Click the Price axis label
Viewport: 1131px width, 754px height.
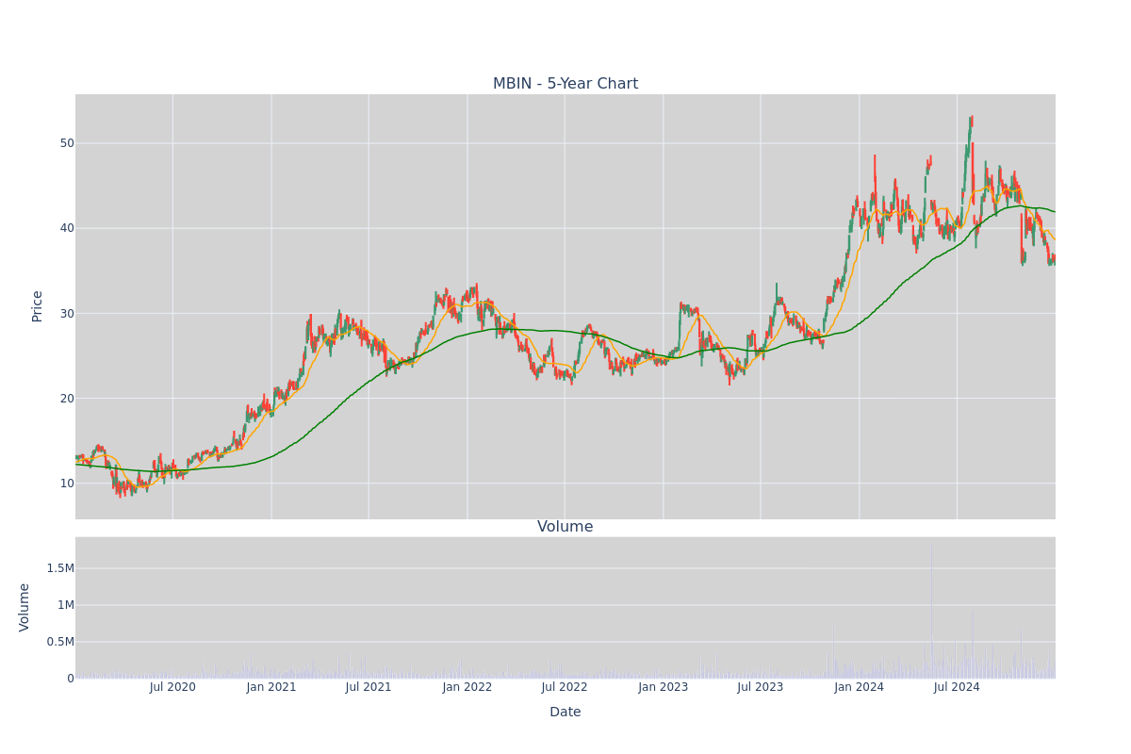pos(38,306)
